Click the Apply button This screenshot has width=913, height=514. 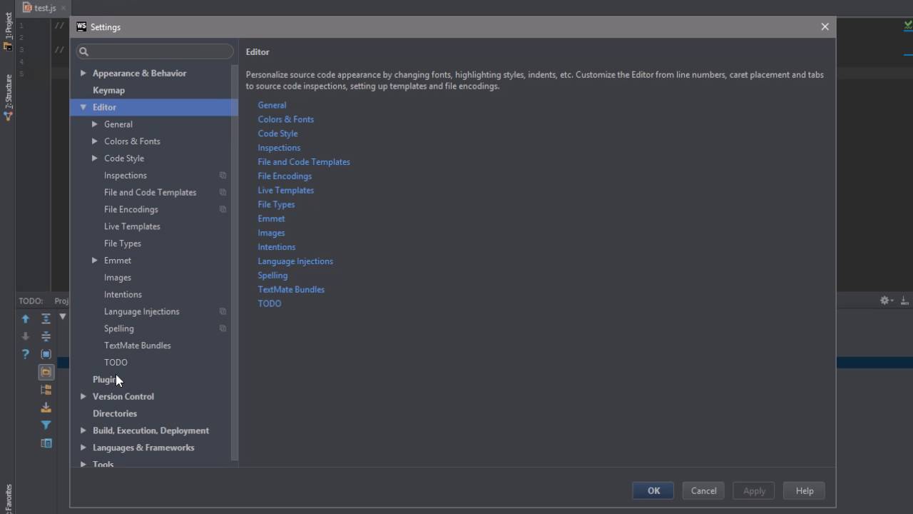coord(754,490)
